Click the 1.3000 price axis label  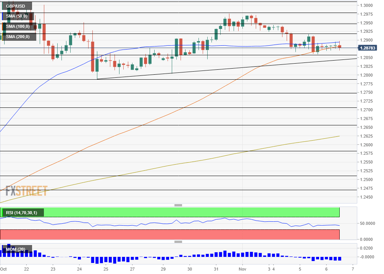tap(366, 5)
